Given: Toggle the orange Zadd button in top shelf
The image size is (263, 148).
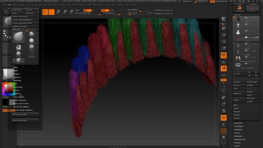Looking at the screenshot, I should click(x=105, y=10).
